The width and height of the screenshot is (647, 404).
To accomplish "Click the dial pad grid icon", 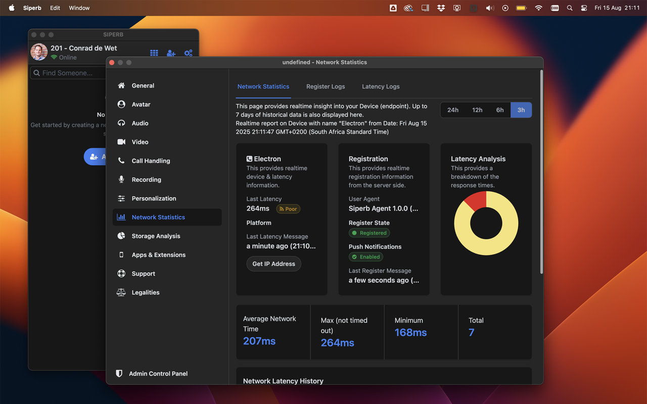I will [x=154, y=53].
